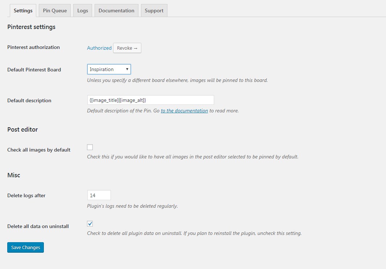Click the Save Changes button
Image resolution: width=386 pixels, height=269 pixels.
pos(26,247)
